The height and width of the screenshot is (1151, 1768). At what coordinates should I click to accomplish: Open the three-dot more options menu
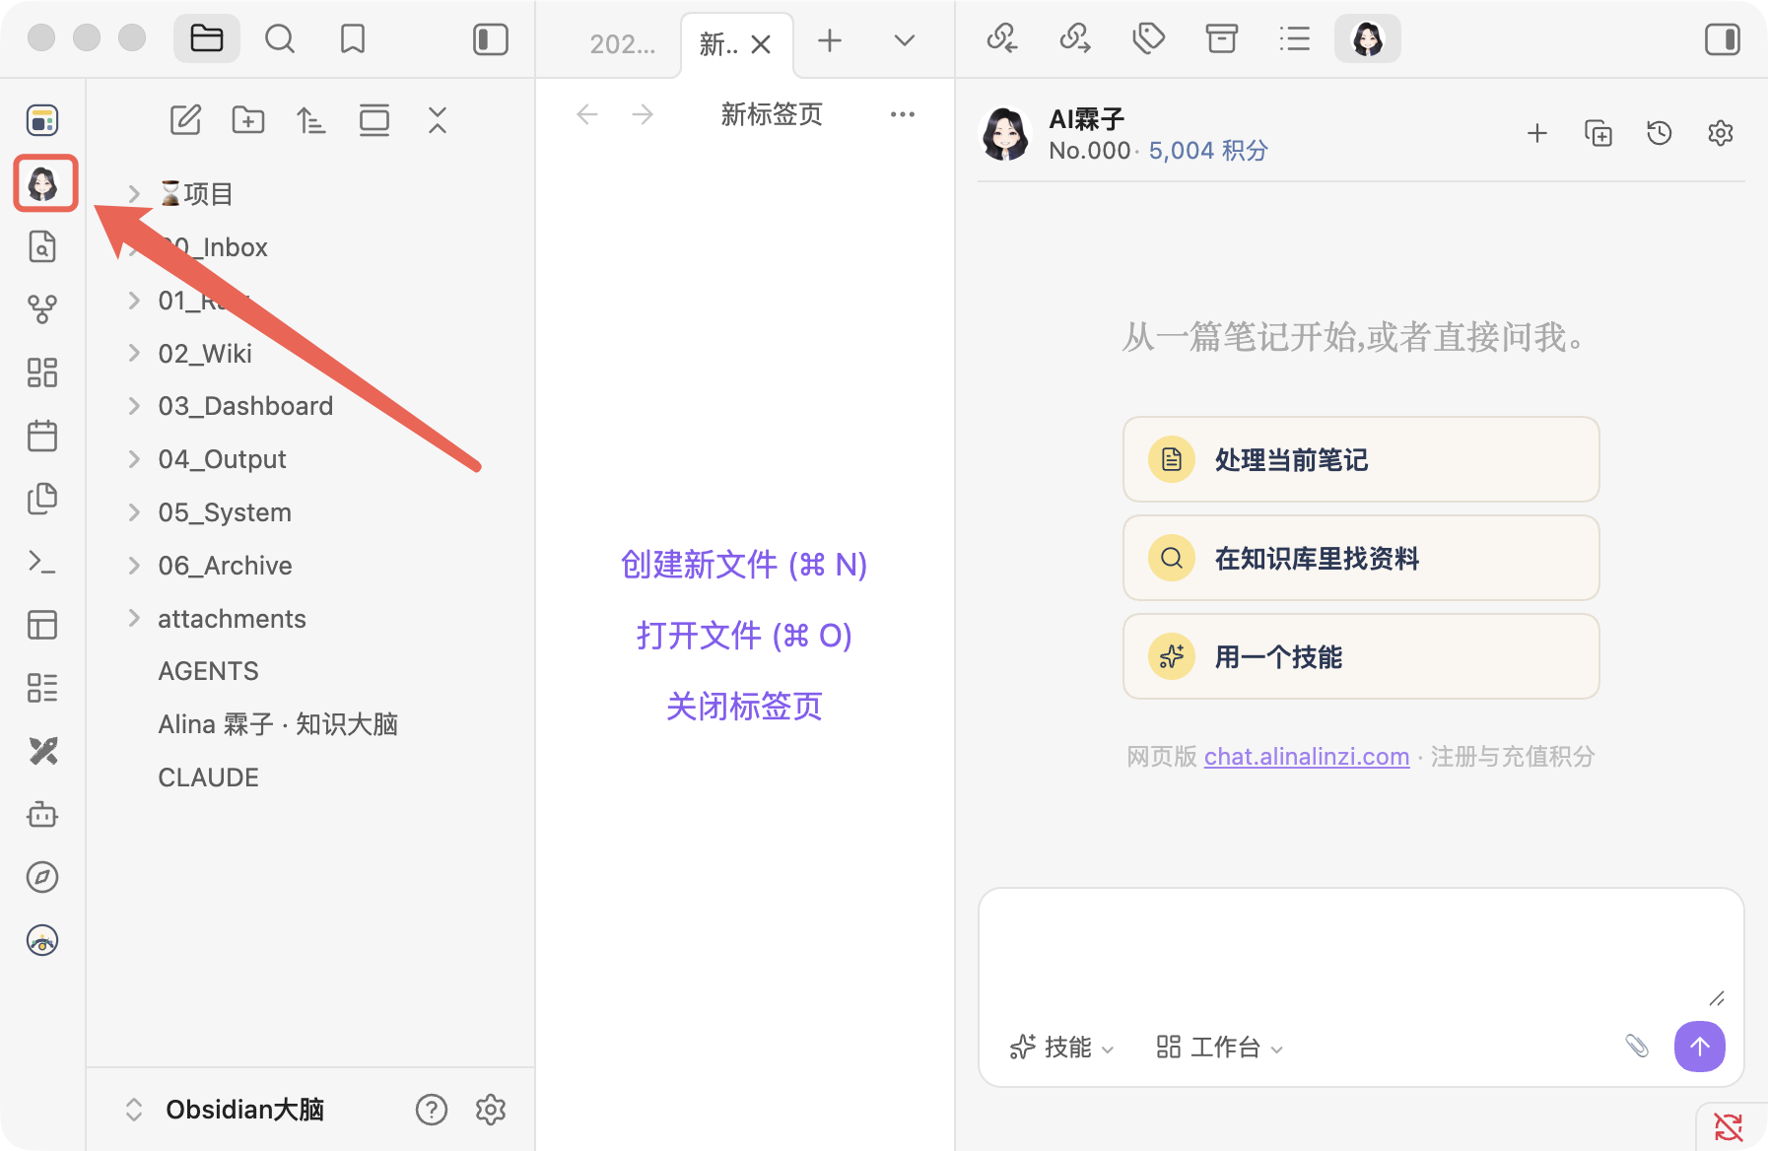click(x=903, y=114)
